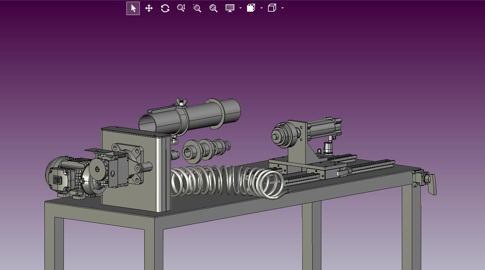Click the monitor display mode icon
485x270 pixels.
230,8
